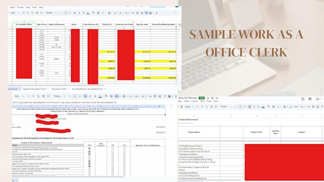Click the filter icon in the top spreadsheet toolbar

pyautogui.click(x=146, y=13)
